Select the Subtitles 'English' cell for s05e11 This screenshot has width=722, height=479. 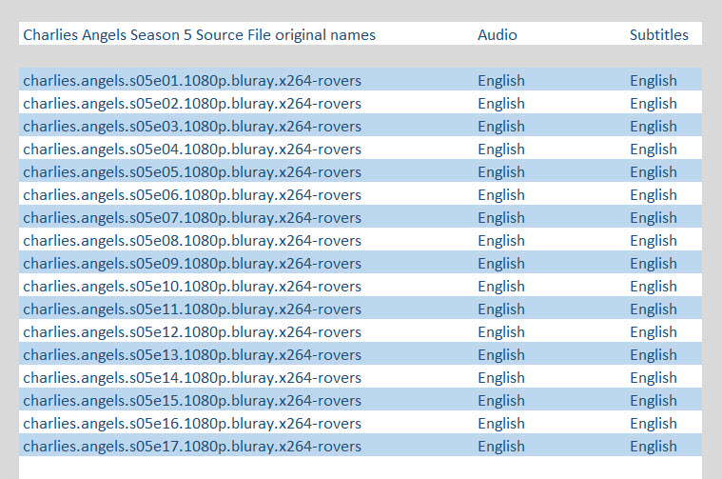click(654, 309)
